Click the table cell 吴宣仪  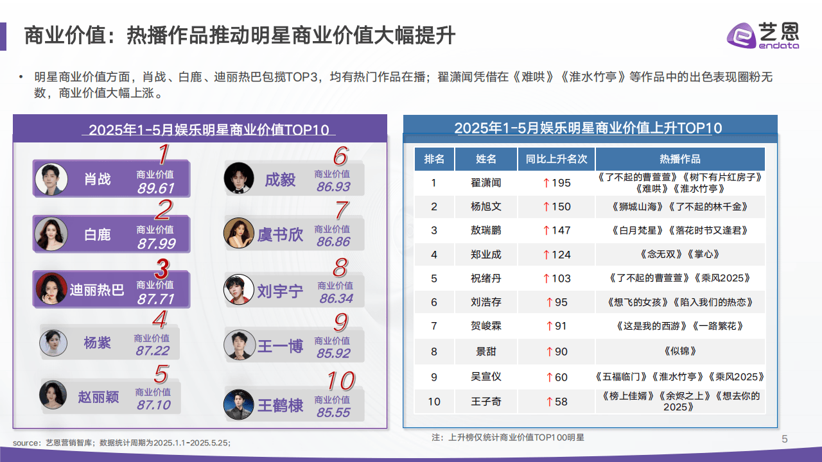pyautogui.click(x=486, y=377)
